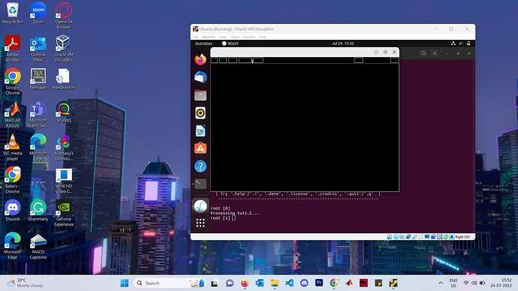
Task: Open Firefox from the Ubuntu dock
Action: click(x=200, y=60)
